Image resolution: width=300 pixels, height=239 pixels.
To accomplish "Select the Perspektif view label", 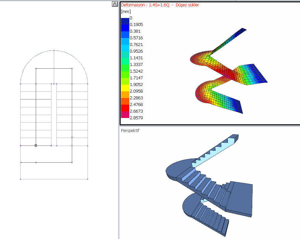I will (130, 131).
